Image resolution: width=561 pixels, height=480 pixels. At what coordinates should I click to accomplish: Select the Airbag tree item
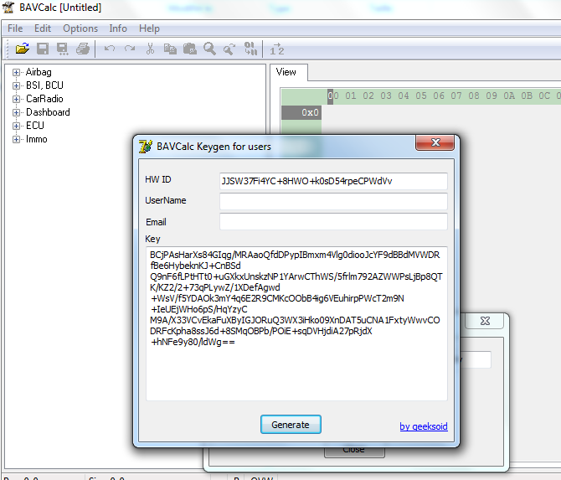[x=39, y=72]
